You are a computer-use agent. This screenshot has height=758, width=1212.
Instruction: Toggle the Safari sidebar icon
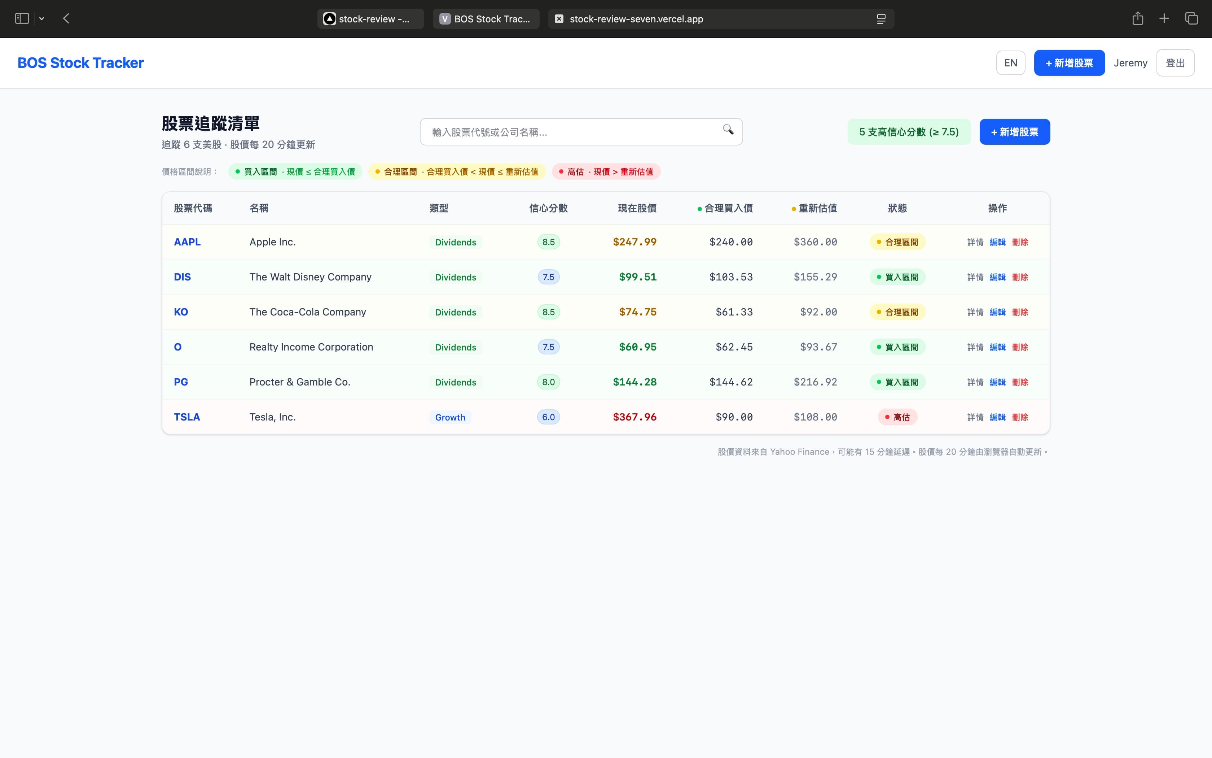coord(22,18)
